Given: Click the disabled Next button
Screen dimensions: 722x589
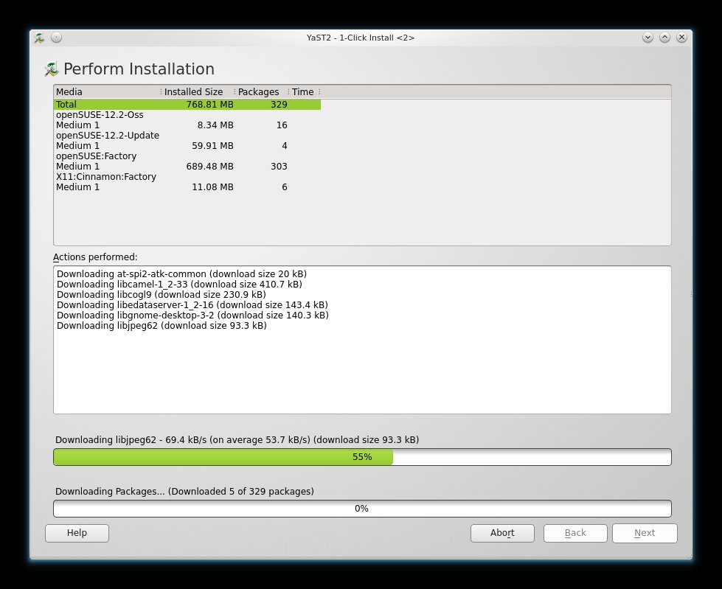Looking at the screenshot, I should tap(645, 533).
